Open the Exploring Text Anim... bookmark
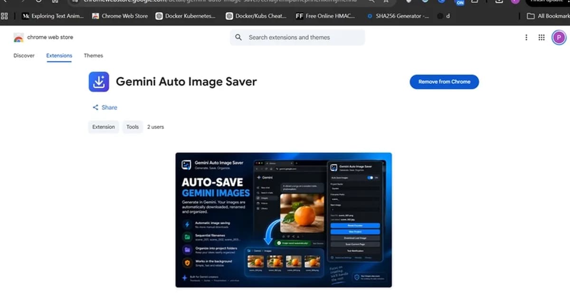 53,16
